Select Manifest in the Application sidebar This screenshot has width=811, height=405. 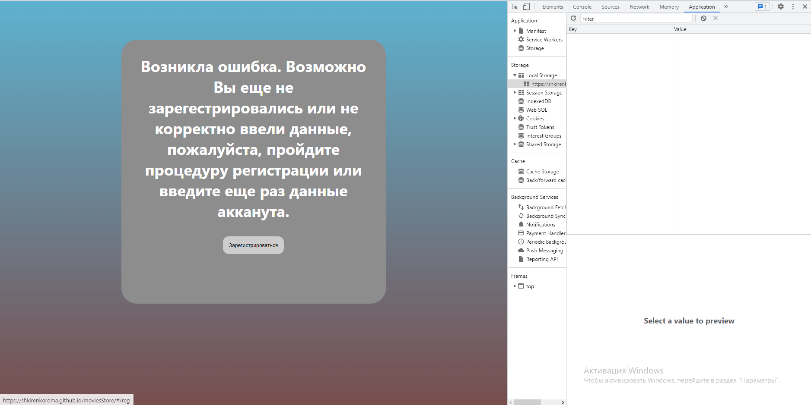[x=536, y=31]
